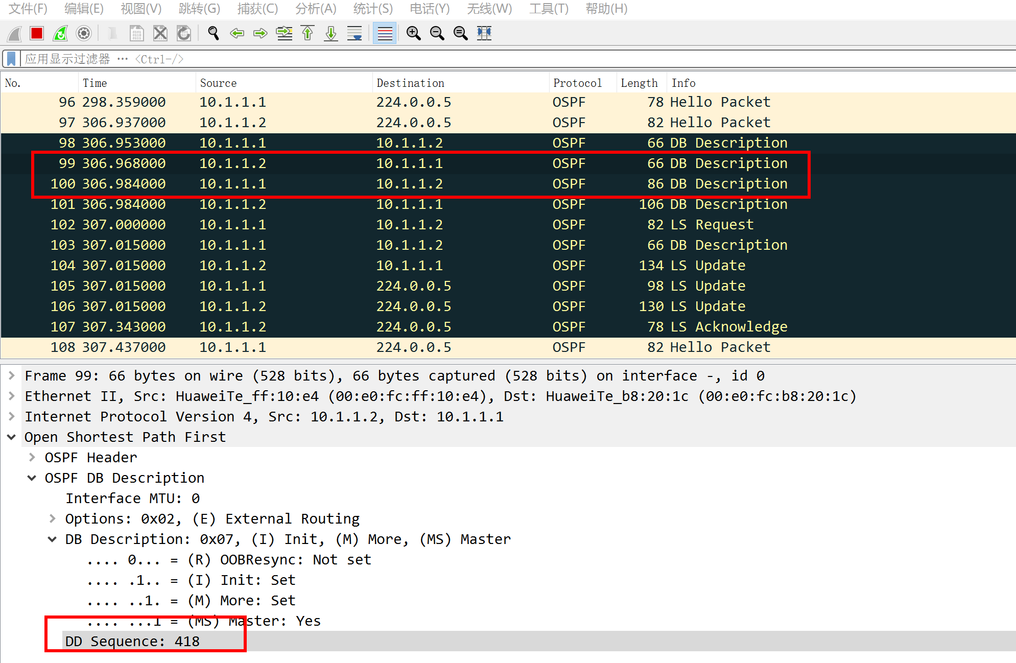Toggle auto-scroll during live capture
The image size is (1016, 663).
pos(355,34)
